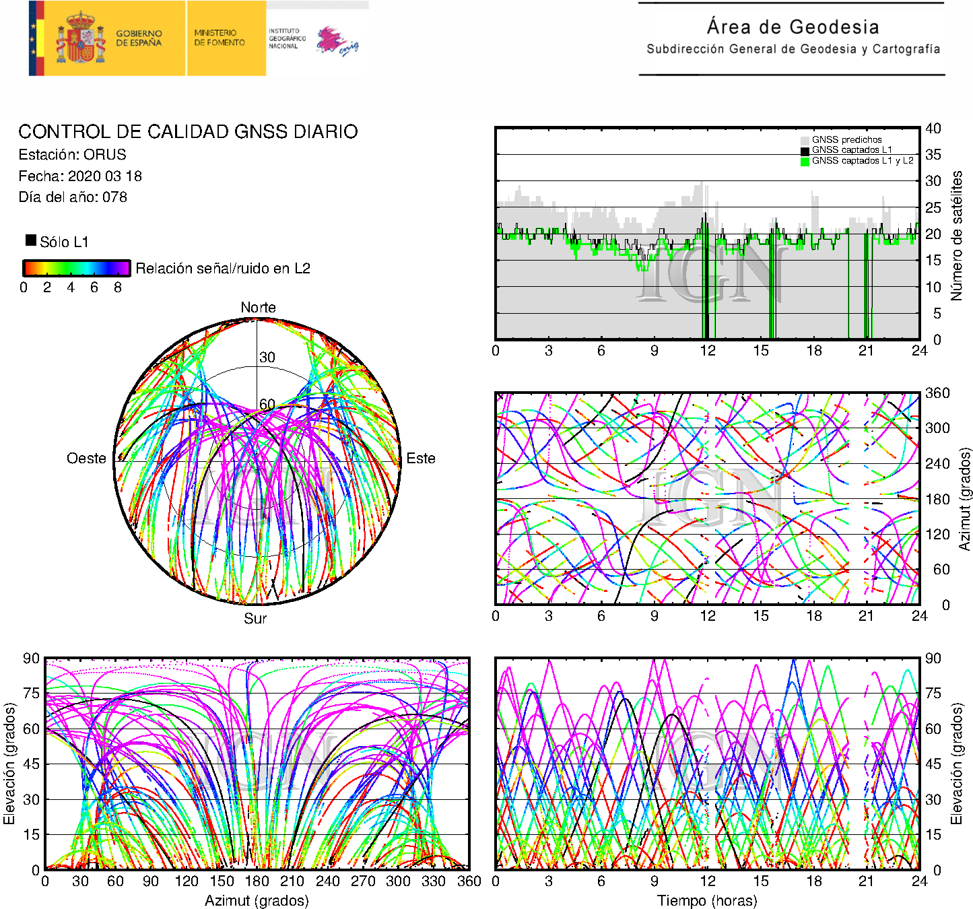Click the Fecha: 2020 03 18 line

(x=80, y=176)
